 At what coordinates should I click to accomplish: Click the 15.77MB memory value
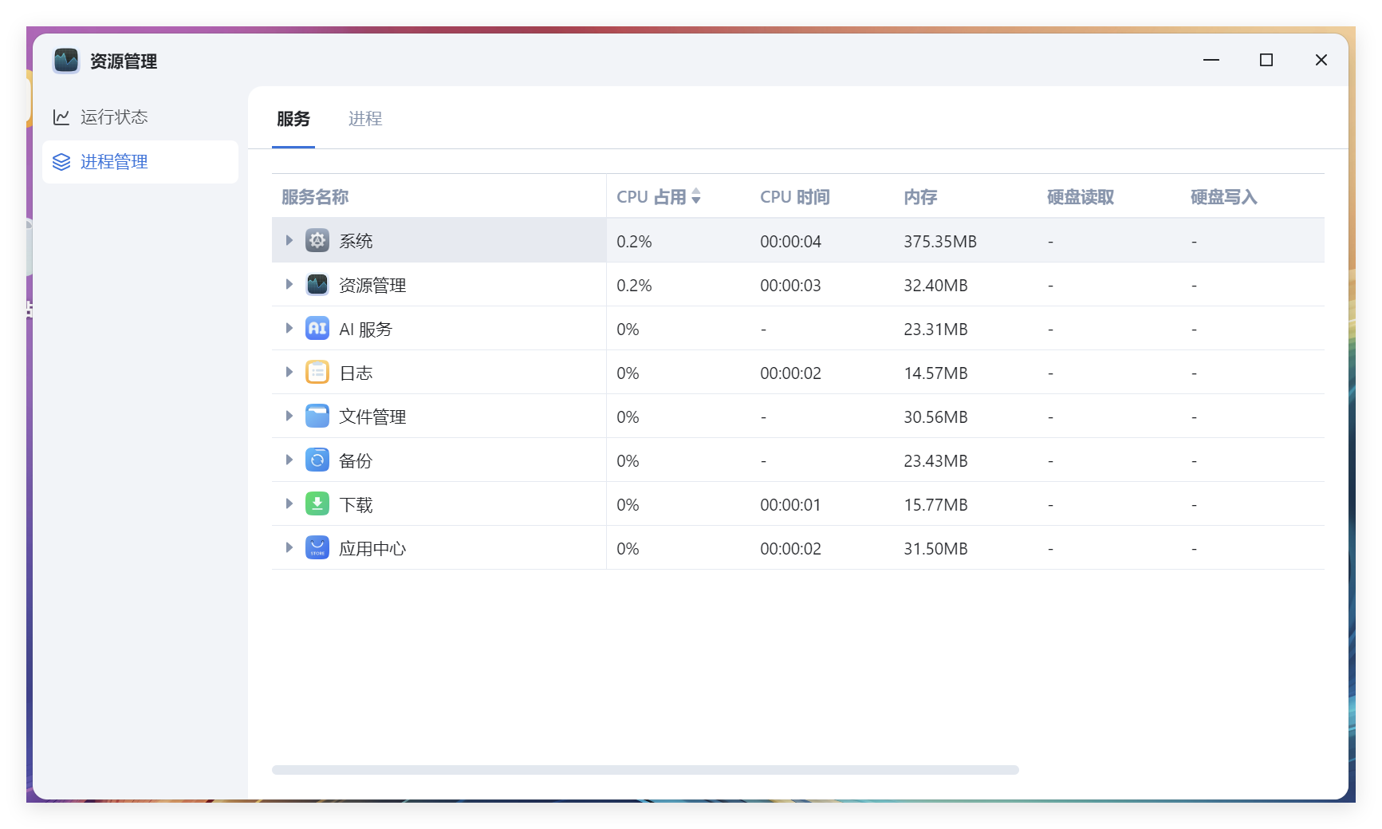pyautogui.click(x=935, y=504)
